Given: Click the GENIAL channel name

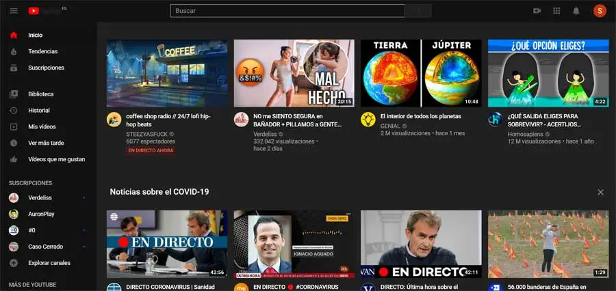Looking at the screenshot, I should (391, 126).
